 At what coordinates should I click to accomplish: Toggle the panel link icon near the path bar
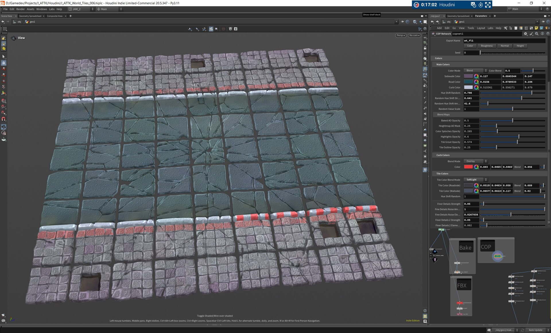pyautogui.click(x=407, y=22)
